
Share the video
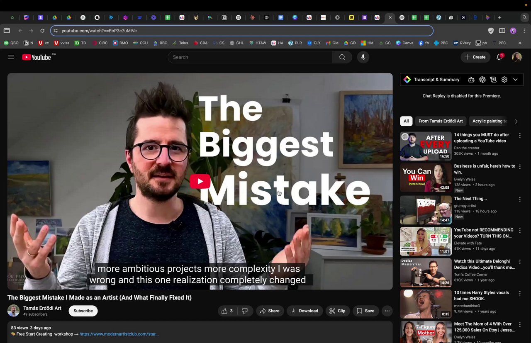pyautogui.click(x=270, y=311)
